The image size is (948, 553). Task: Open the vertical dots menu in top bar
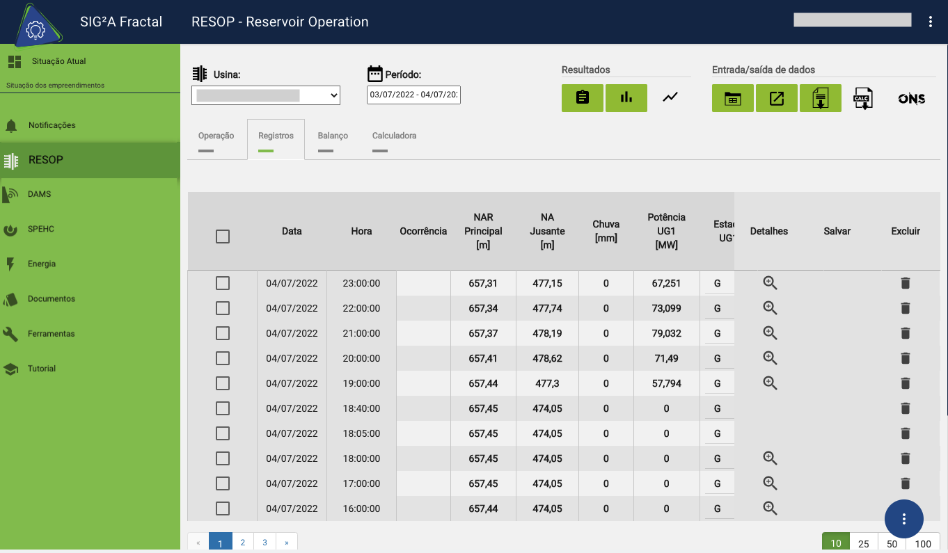coord(931,22)
